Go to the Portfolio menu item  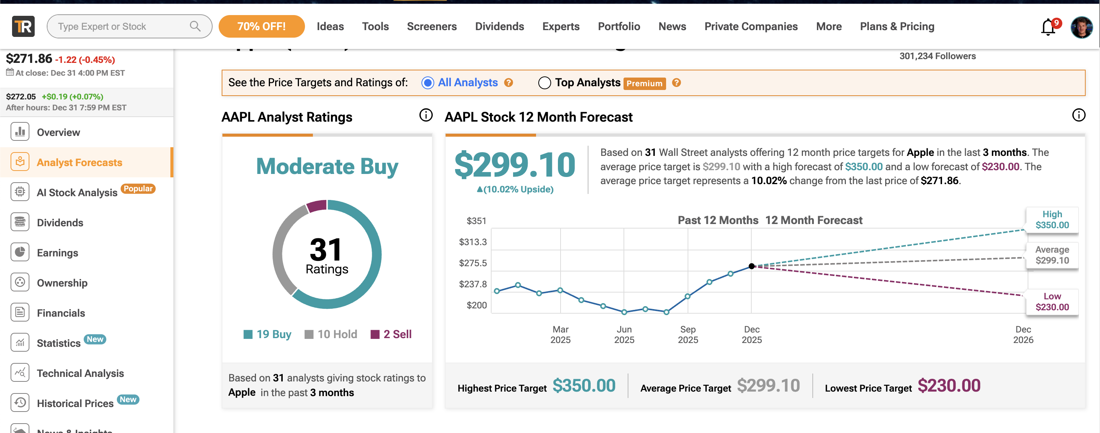tap(618, 26)
